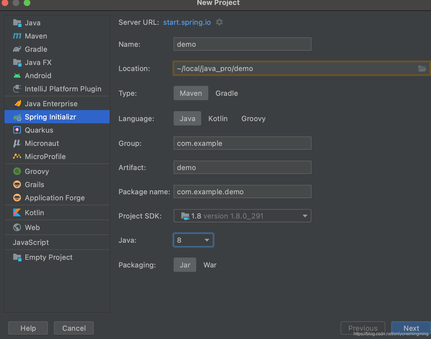Open the Java version dropdown
431x339 pixels.
(x=193, y=240)
